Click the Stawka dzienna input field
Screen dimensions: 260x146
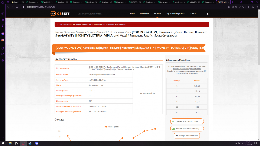click(187, 121)
